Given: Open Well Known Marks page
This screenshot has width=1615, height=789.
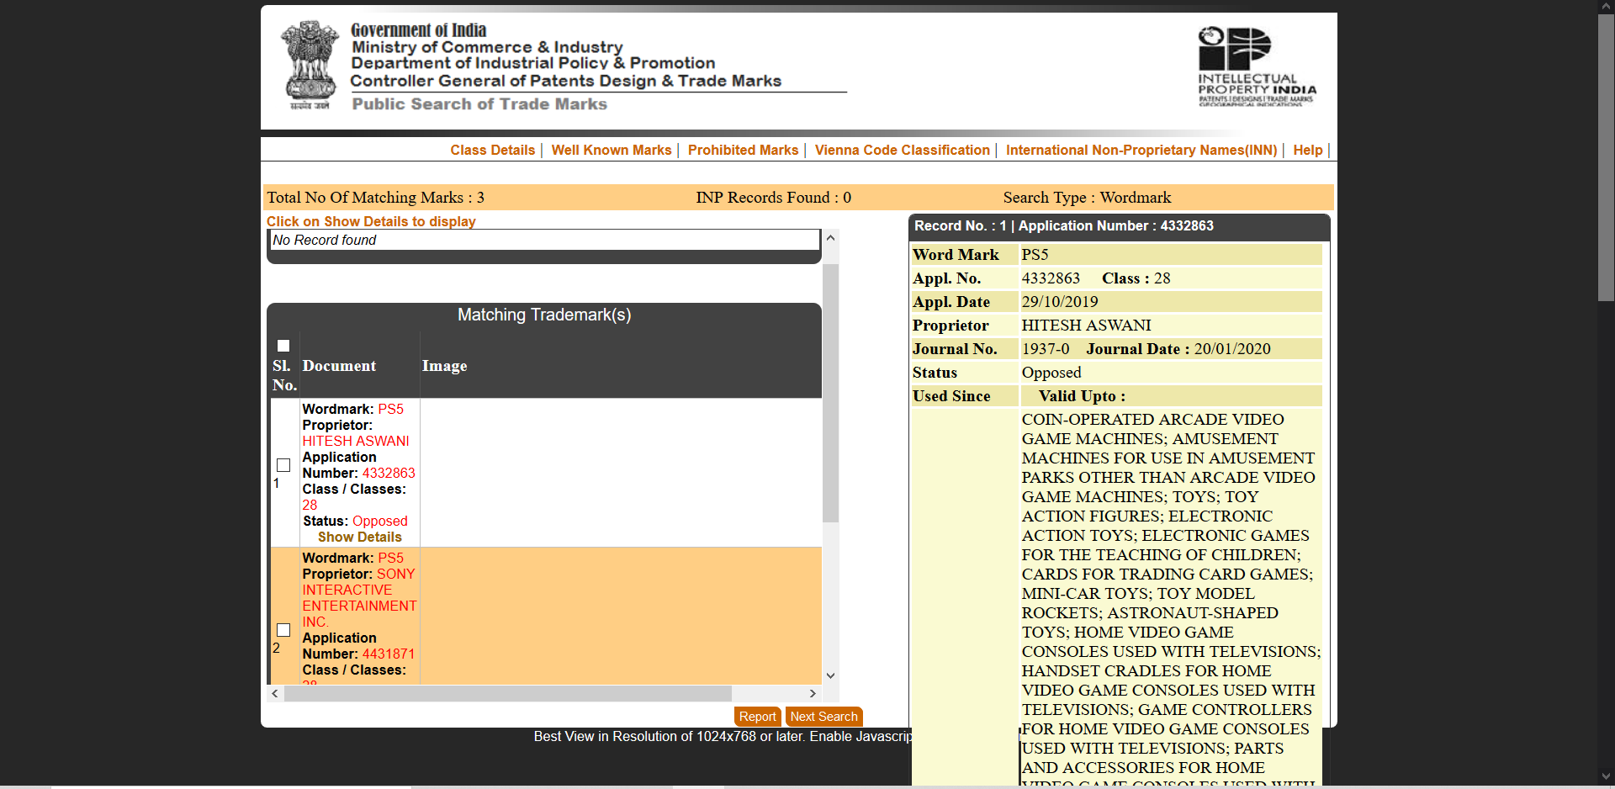Looking at the screenshot, I should [x=611, y=150].
